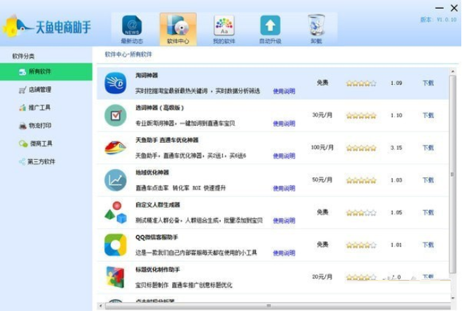Viewport: 462px width, 311px height.
Task: Close the 天鱼电商助手 window
Action: tap(454, 8)
